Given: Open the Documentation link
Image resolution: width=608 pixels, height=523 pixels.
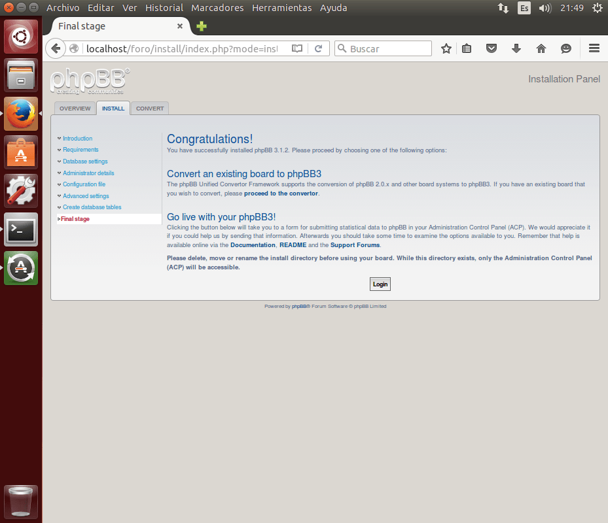Looking at the screenshot, I should tap(253, 245).
